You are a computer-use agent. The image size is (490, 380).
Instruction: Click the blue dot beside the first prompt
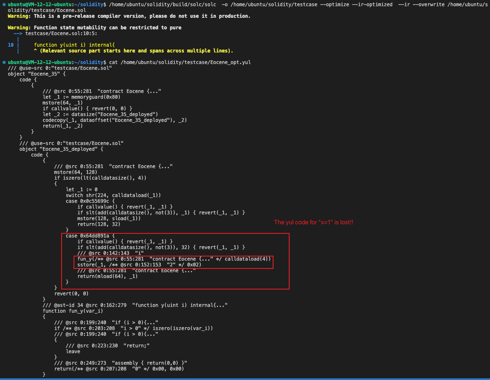(x=4, y=5)
